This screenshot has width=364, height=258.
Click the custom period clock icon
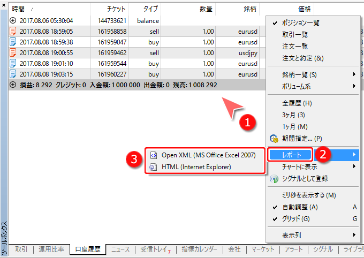pos(274,139)
